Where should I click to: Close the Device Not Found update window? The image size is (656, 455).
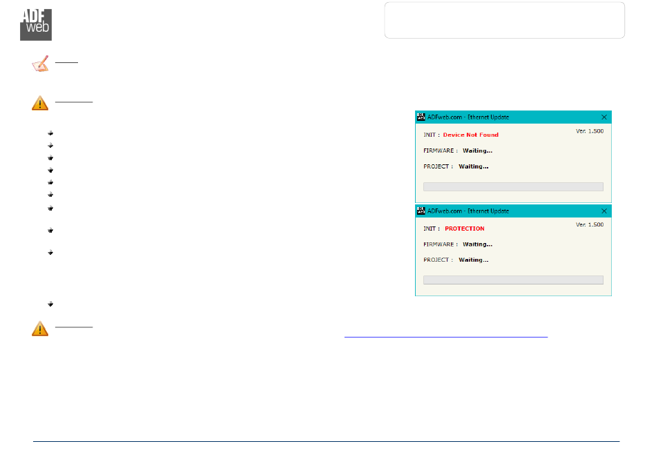tap(604, 117)
